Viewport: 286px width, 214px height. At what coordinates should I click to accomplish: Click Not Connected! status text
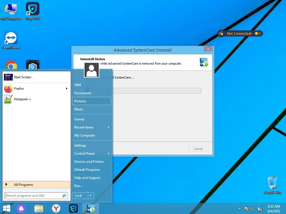pyautogui.click(x=239, y=33)
